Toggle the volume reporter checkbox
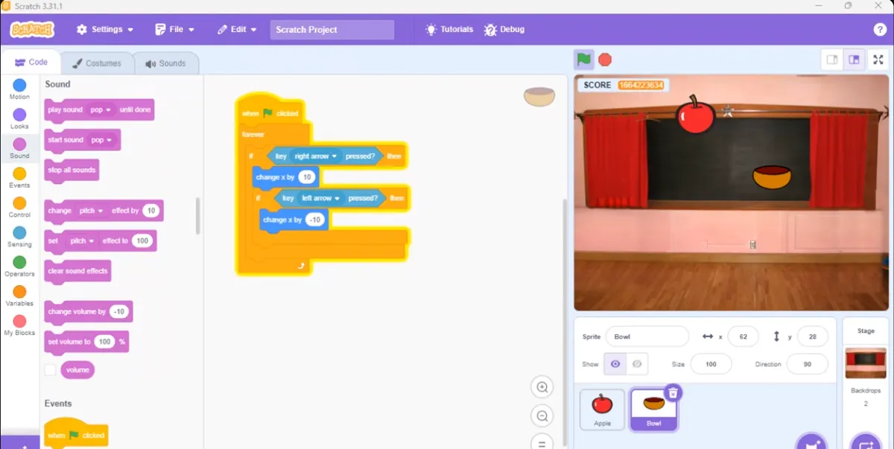This screenshot has height=449, width=894. (50, 369)
